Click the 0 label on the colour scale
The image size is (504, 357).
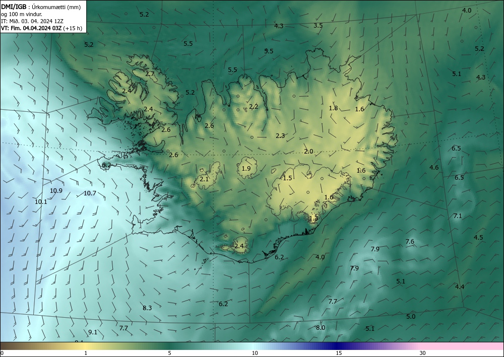point(2,353)
